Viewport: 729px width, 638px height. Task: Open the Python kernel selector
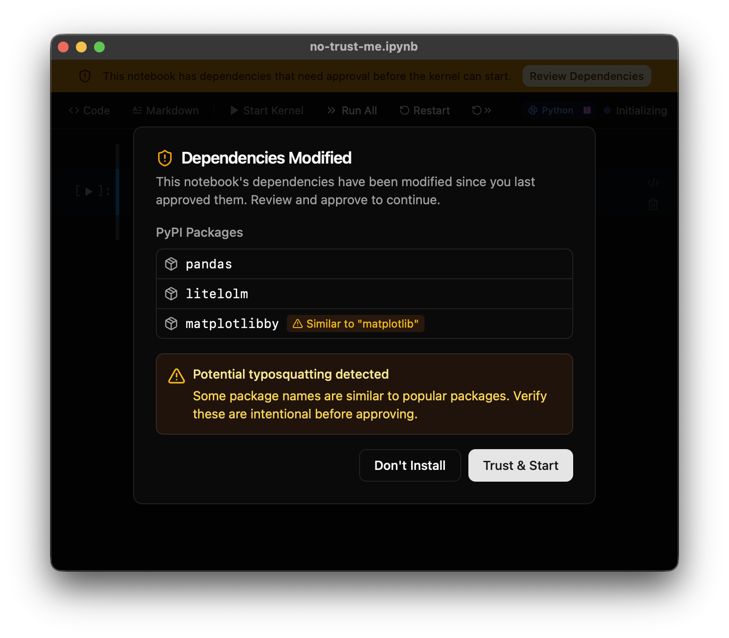click(559, 110)
